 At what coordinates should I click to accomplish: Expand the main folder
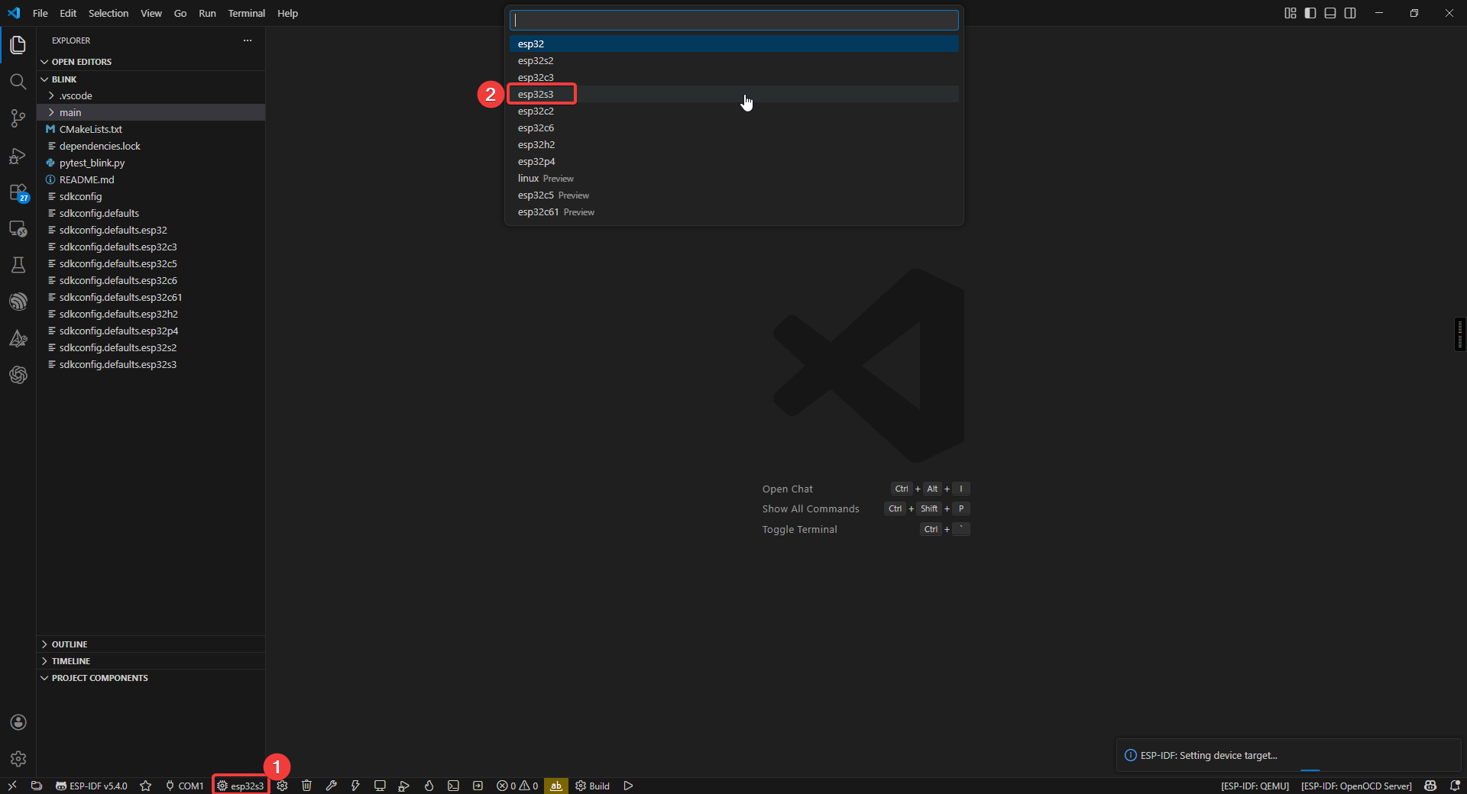pyautogui.click(x=151, y=112)
